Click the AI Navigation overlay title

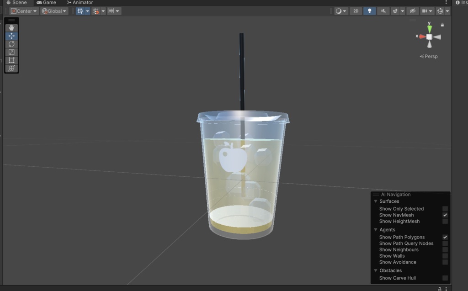point(396,194)
